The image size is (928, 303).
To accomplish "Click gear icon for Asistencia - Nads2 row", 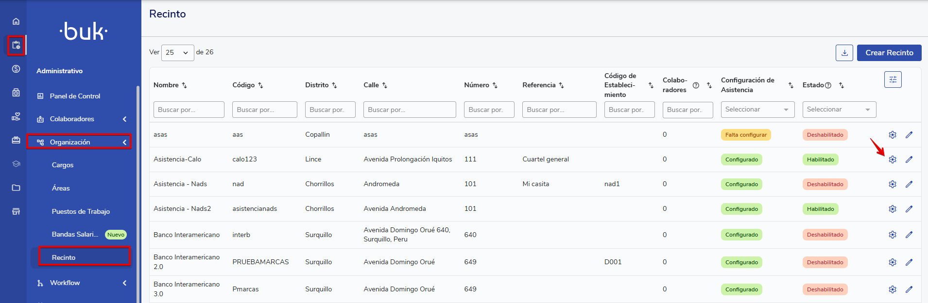I will [892, 209].
